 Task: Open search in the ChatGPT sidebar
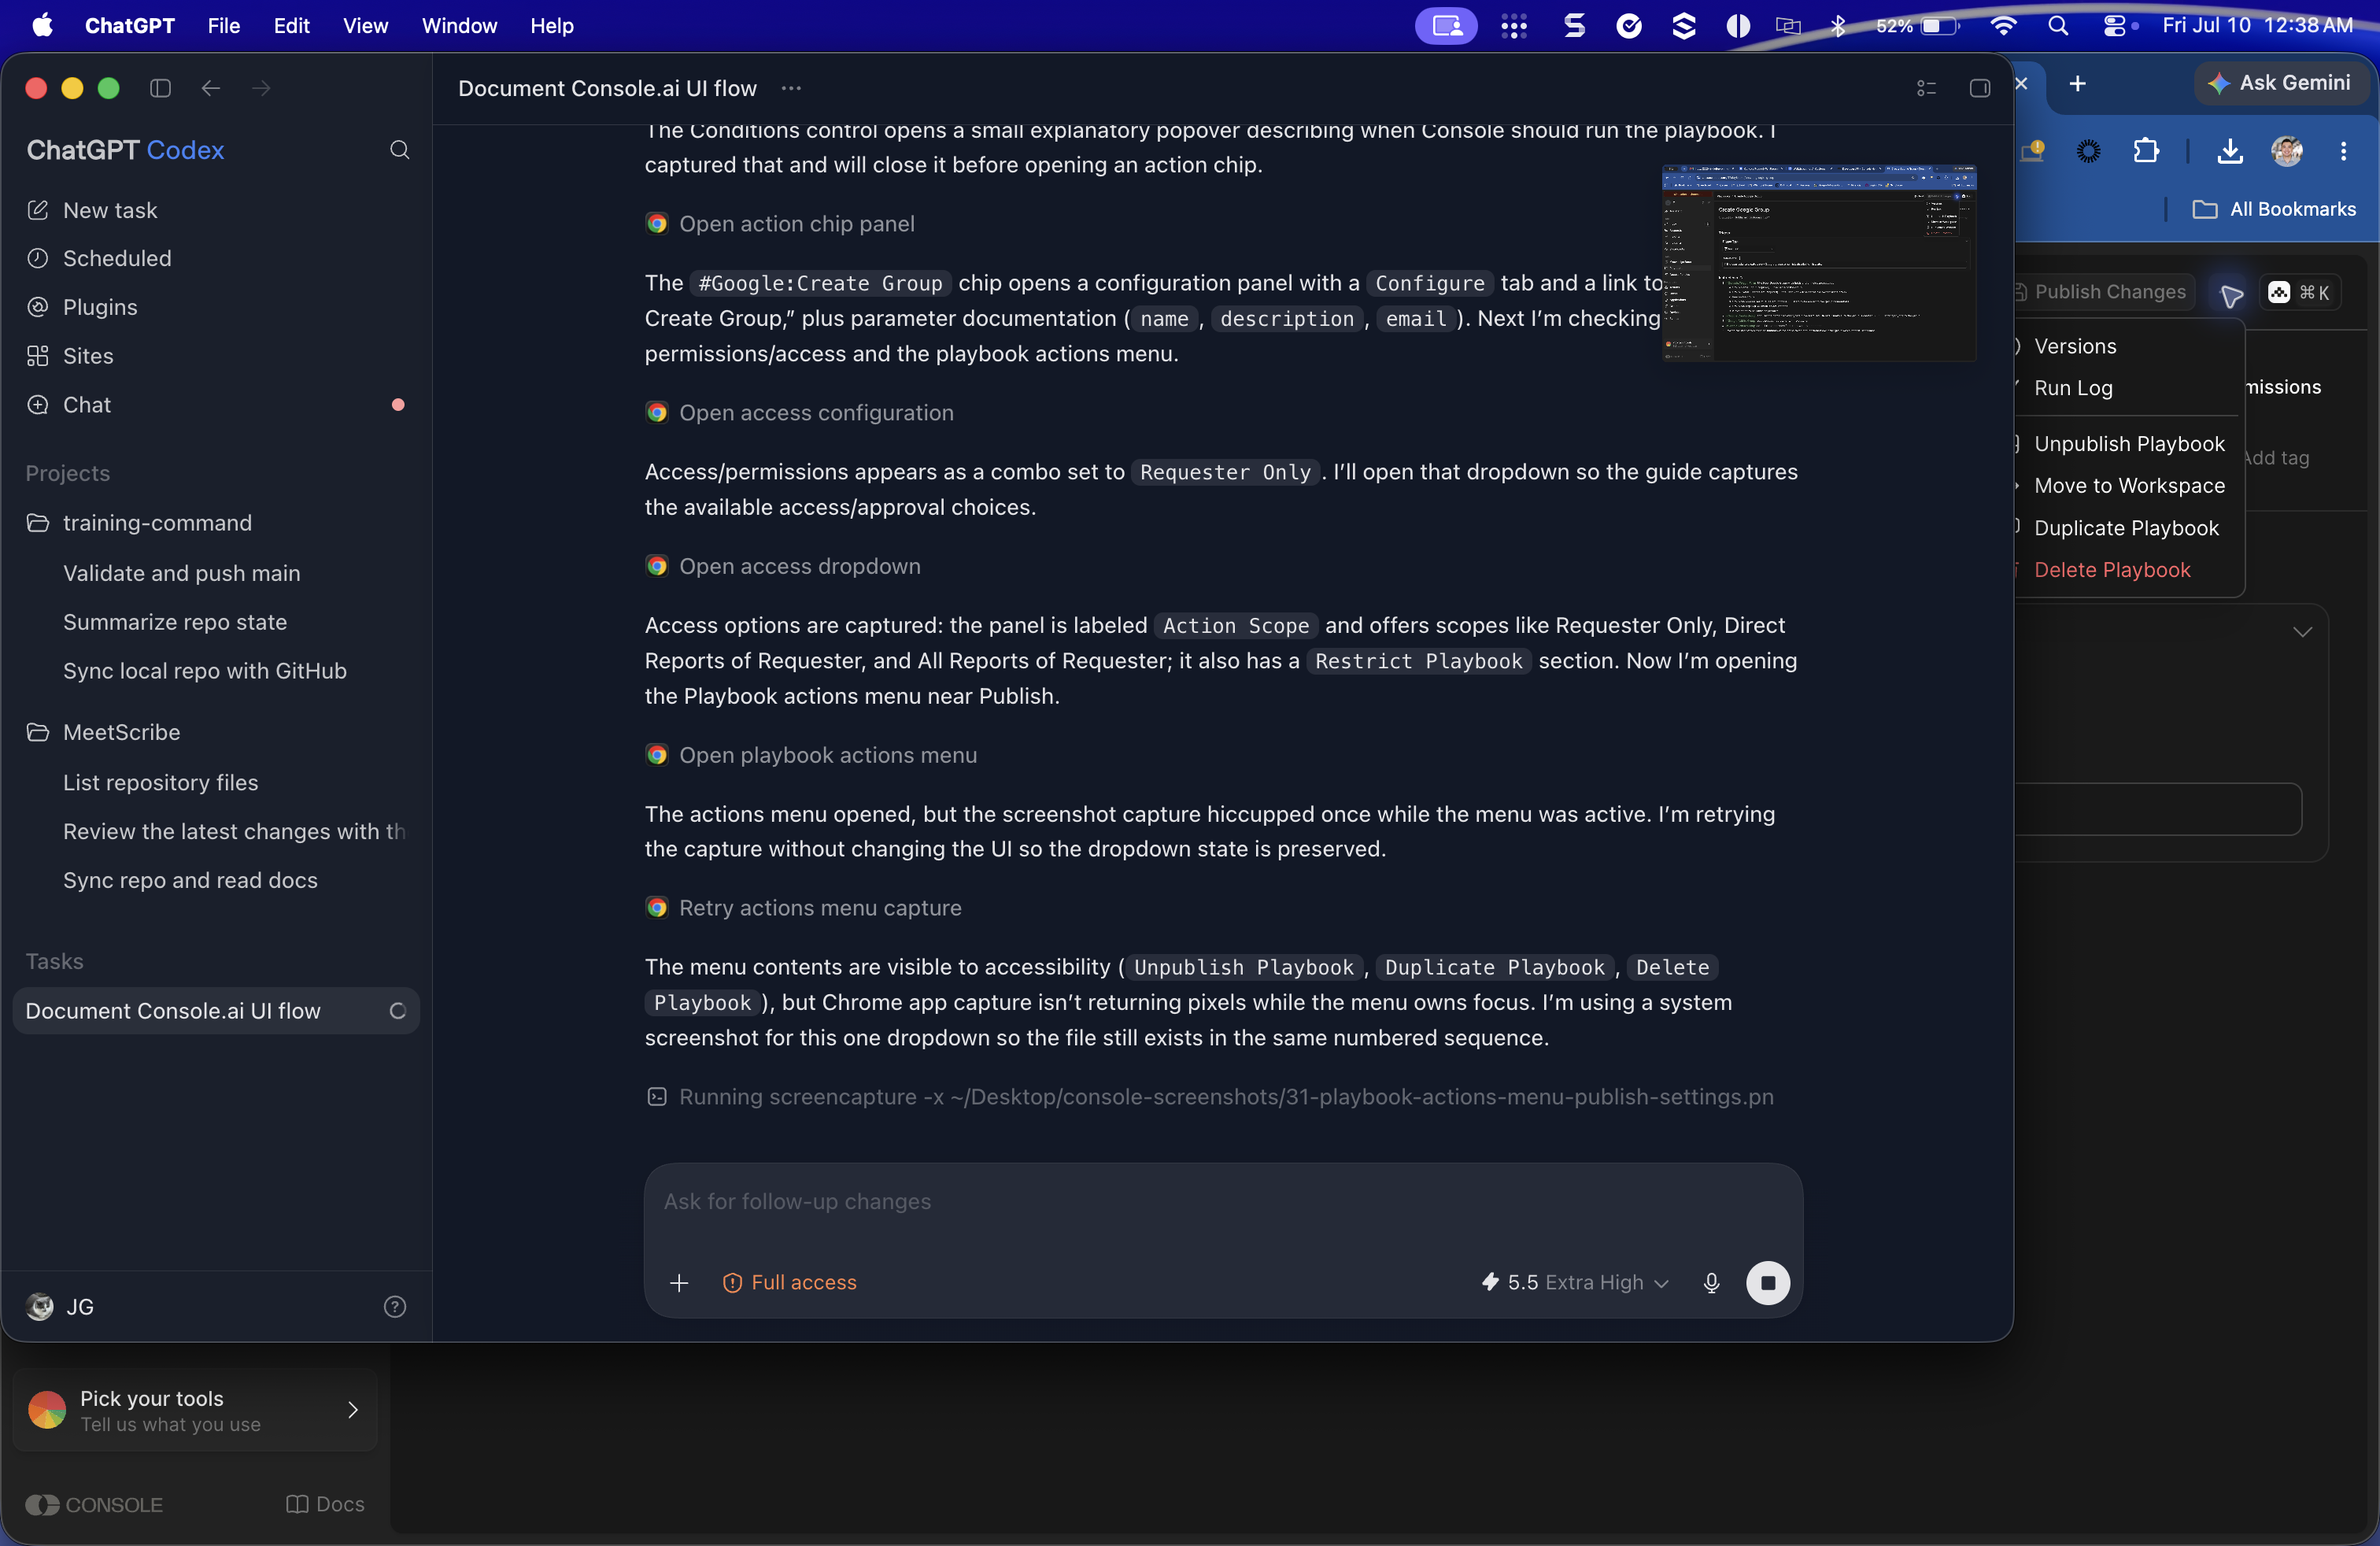(x=399, y=150)
